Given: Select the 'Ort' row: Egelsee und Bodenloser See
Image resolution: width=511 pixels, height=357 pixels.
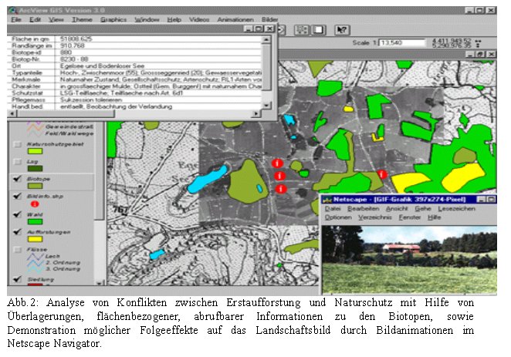Looking at the screenshot, I should 135,66.
